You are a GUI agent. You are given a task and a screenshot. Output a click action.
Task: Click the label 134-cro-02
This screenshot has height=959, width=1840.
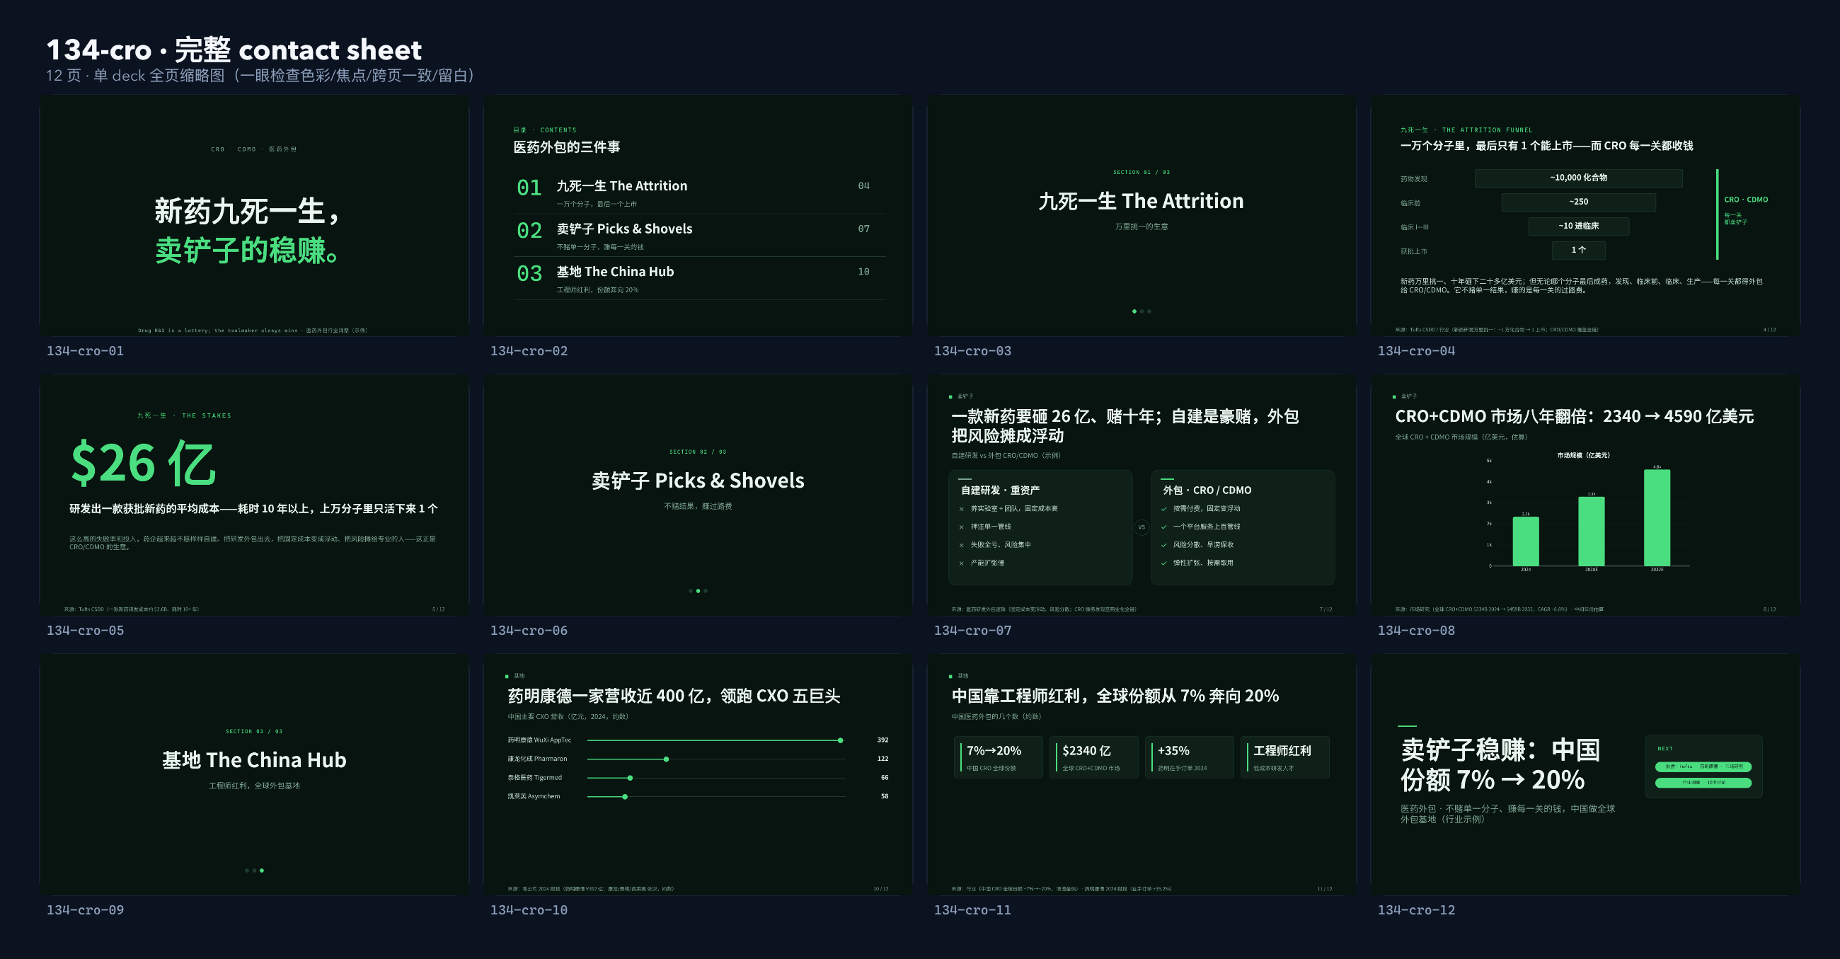(529, 351)
